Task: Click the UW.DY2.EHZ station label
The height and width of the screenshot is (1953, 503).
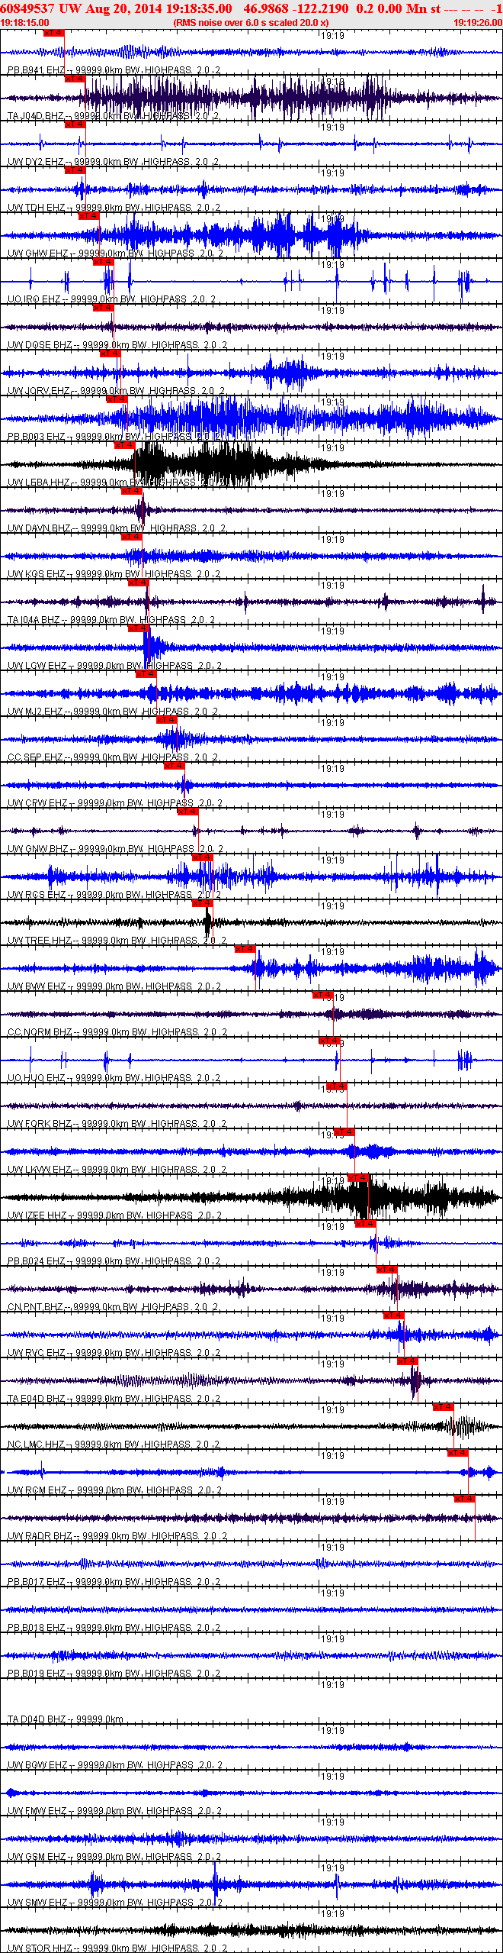Action: 36,162
